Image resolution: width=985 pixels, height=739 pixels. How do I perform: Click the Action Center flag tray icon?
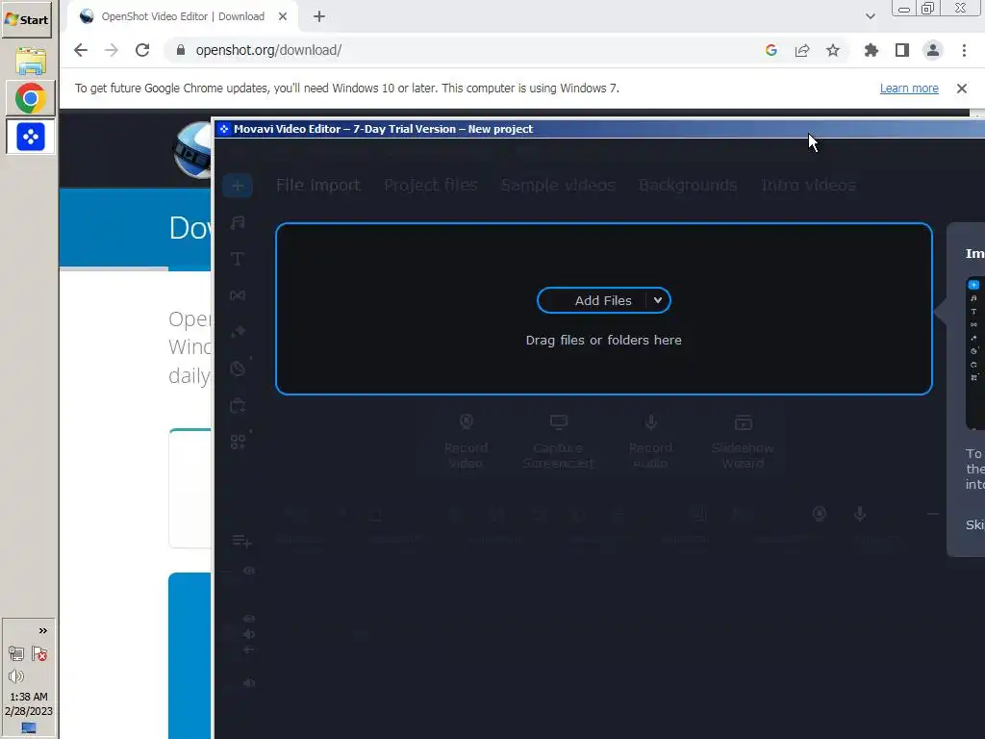coord(39,654)
